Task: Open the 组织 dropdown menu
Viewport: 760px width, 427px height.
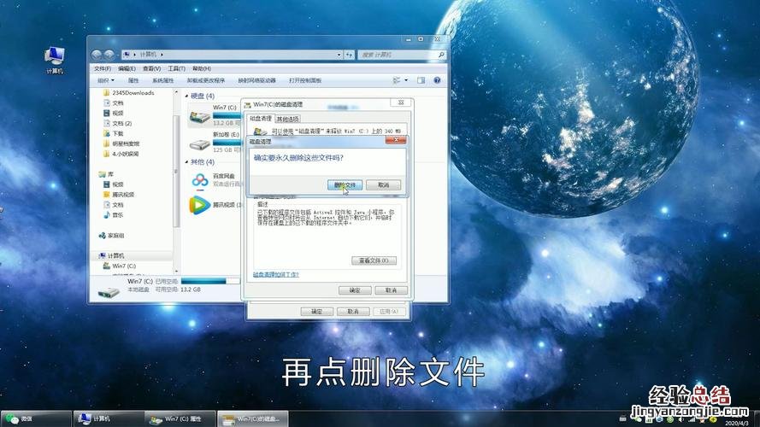Action: (106, 80)
